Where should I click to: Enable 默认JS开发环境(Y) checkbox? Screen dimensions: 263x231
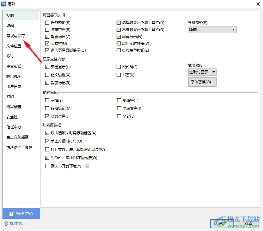coord(47,166)
